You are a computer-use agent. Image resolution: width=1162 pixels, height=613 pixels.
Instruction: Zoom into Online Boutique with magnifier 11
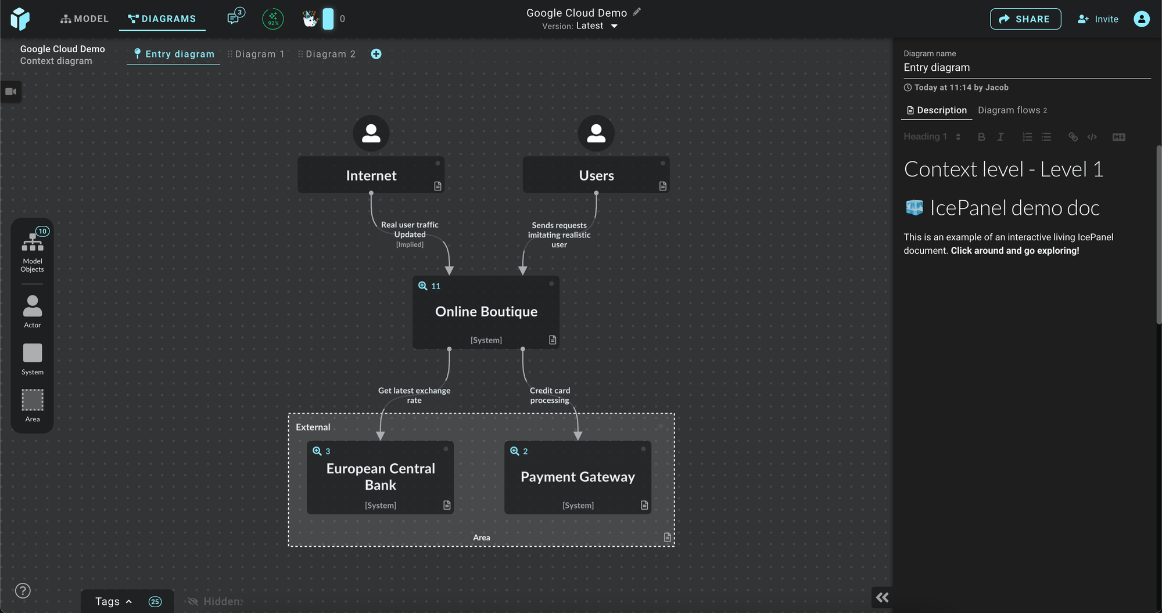pyautogui.click(x=429, y=286)
